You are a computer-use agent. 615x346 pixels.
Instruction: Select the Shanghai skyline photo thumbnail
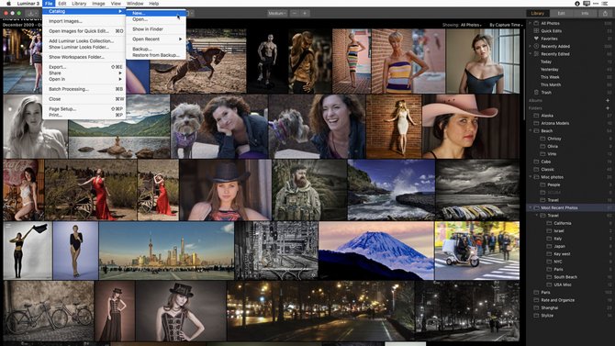tap(166, 251)
